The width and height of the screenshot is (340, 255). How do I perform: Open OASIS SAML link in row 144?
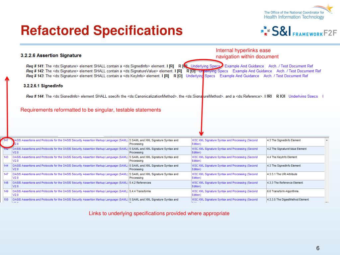point(70,167)
